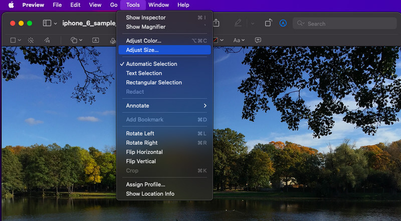Screen dimensions: 401x221
Task: Click the Text box tool icon
Action: tap(95, 40)
